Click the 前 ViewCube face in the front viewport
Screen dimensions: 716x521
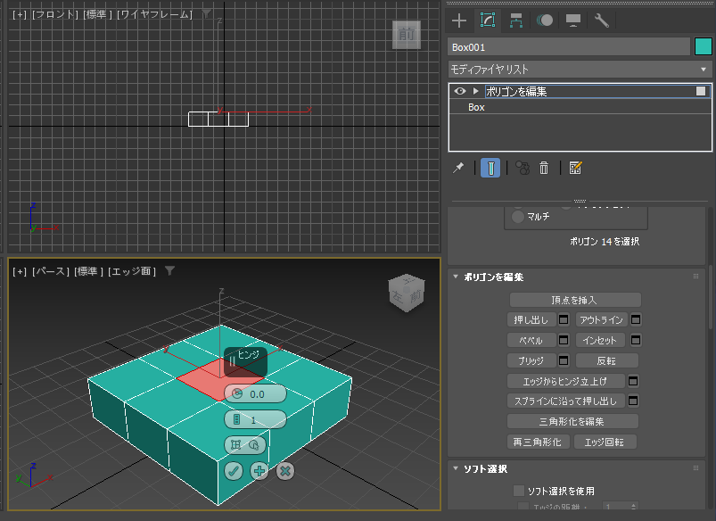tap(407, 35)
